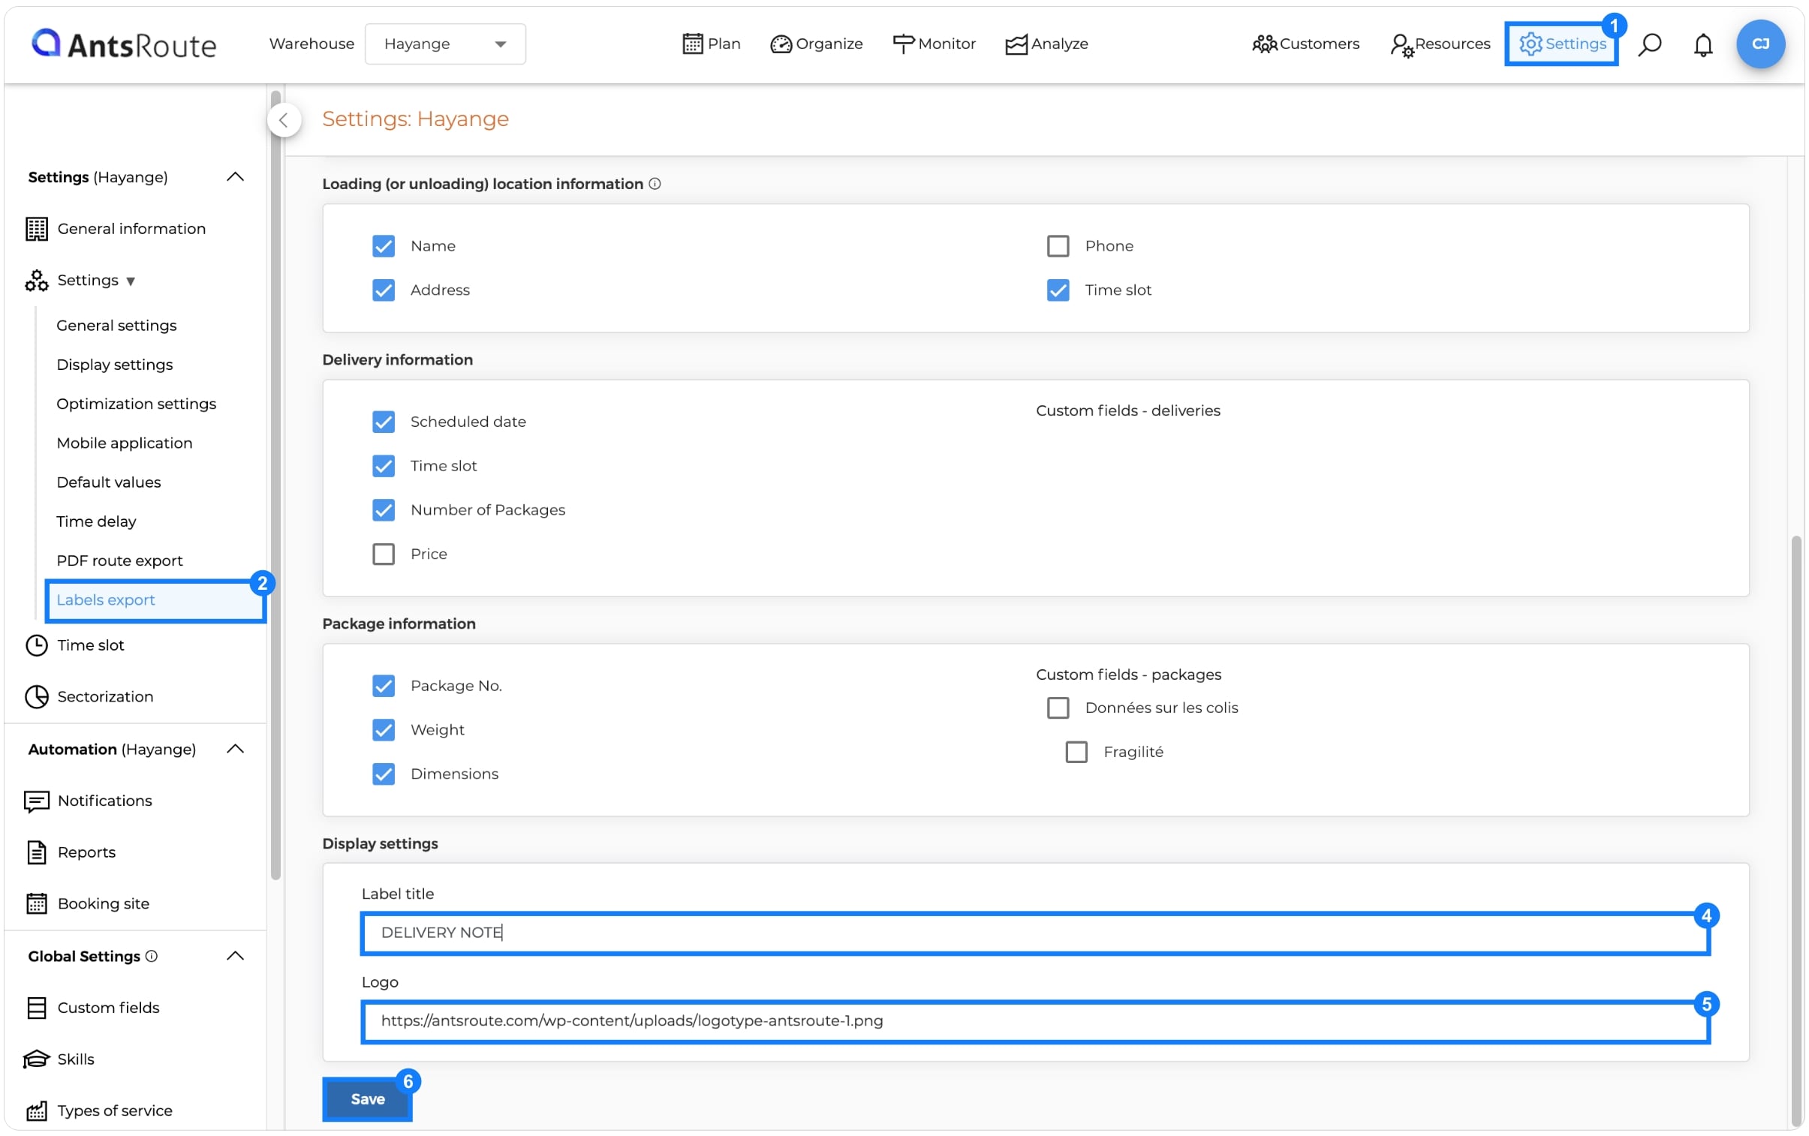Open the search magnifier

click(x=1650, y=44)
